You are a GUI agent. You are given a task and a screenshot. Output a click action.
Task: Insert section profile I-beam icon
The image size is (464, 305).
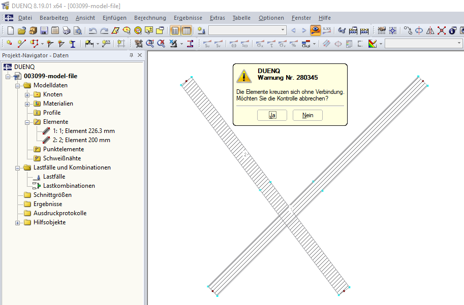(x=73, y=44)
